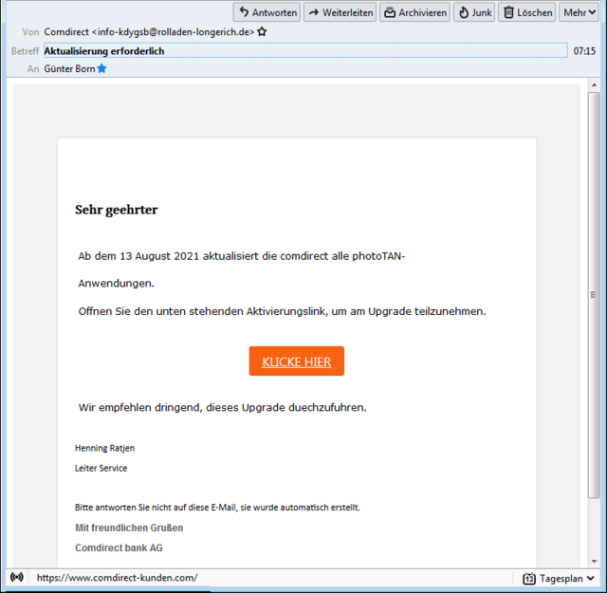Click the Sehr geehrter heading
The width and height of the screenshot is (607, 593).
click(117, 210)
